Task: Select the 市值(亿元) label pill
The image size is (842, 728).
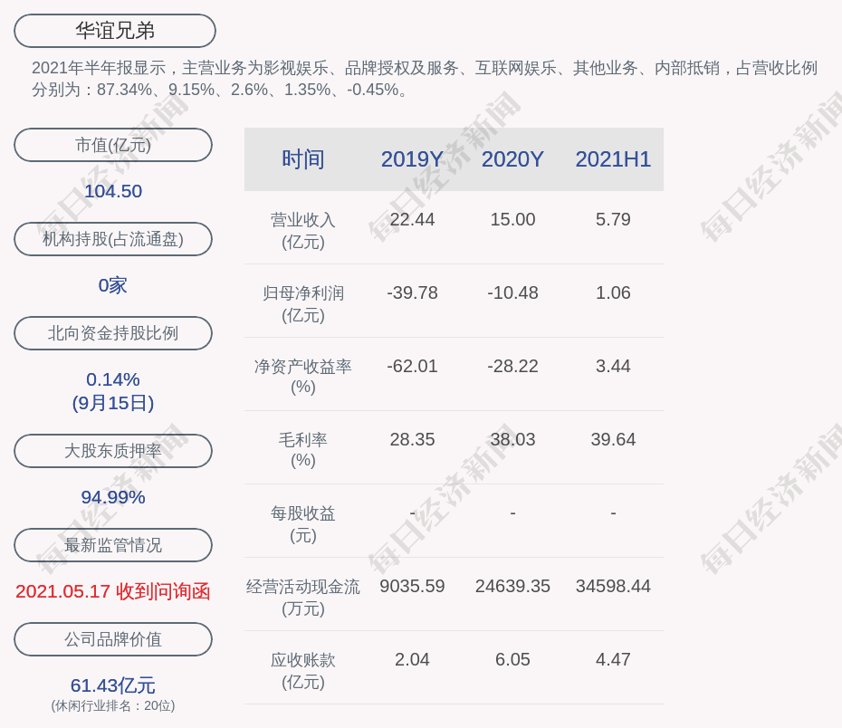Action: click(x=113, y=145)
